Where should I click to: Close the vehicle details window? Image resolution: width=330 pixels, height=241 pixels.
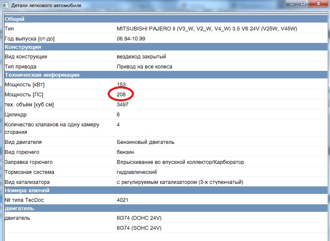point(318,4)
